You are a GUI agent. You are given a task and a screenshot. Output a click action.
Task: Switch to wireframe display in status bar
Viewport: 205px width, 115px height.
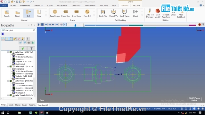(182, 109)
